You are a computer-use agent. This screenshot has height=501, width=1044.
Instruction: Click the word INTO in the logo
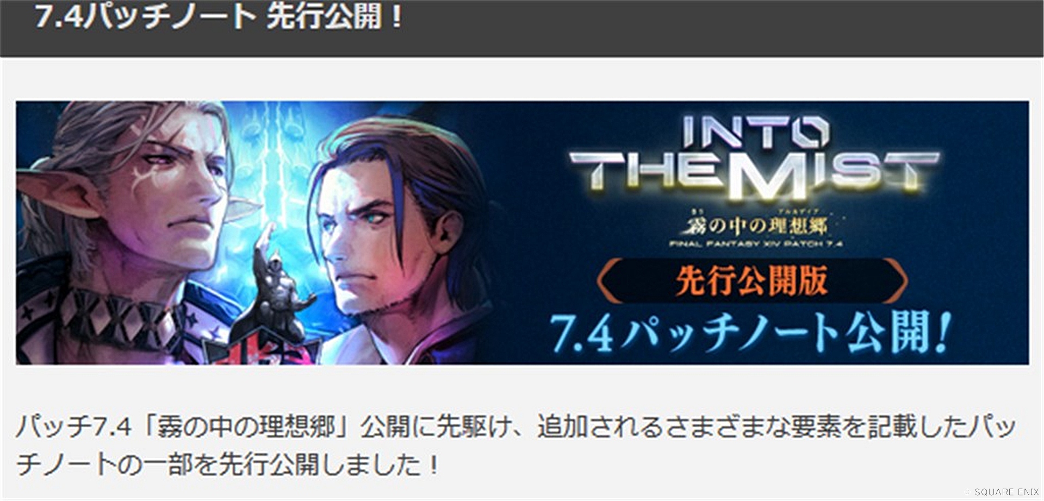[x=755, y=131]
